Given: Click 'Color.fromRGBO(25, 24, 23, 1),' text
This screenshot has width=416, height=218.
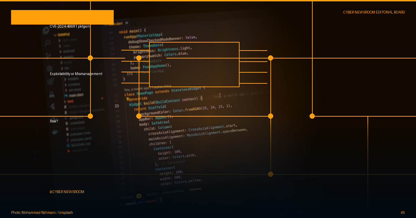Looking at the screenshot, I should 202,108.
